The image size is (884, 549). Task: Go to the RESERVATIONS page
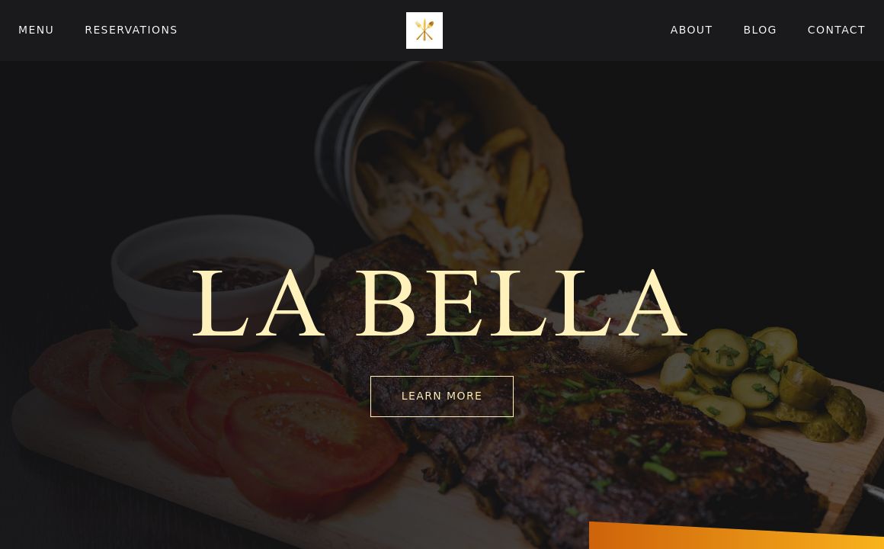point(131,30)
